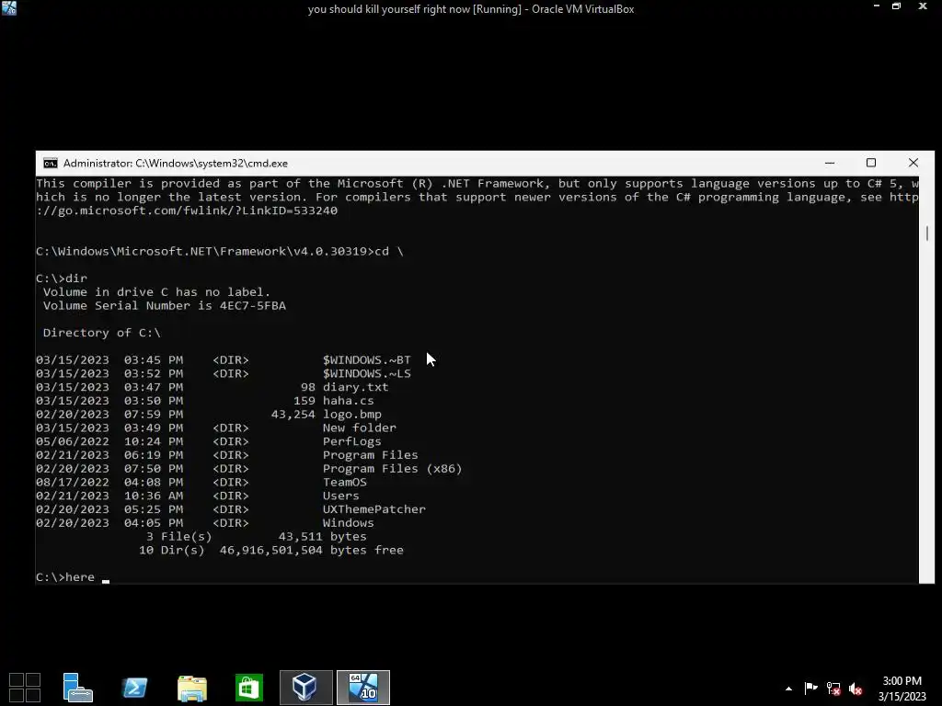Launch Server Manager from the taskbar
The image size is (942, 706).
(77, 688)
